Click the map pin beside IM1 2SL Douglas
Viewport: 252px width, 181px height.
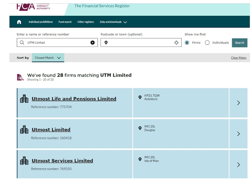pos(140,128)
